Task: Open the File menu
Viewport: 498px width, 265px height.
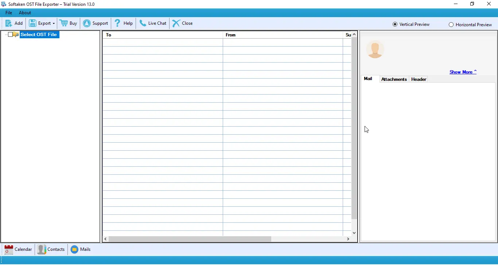Action: [8, 12]
